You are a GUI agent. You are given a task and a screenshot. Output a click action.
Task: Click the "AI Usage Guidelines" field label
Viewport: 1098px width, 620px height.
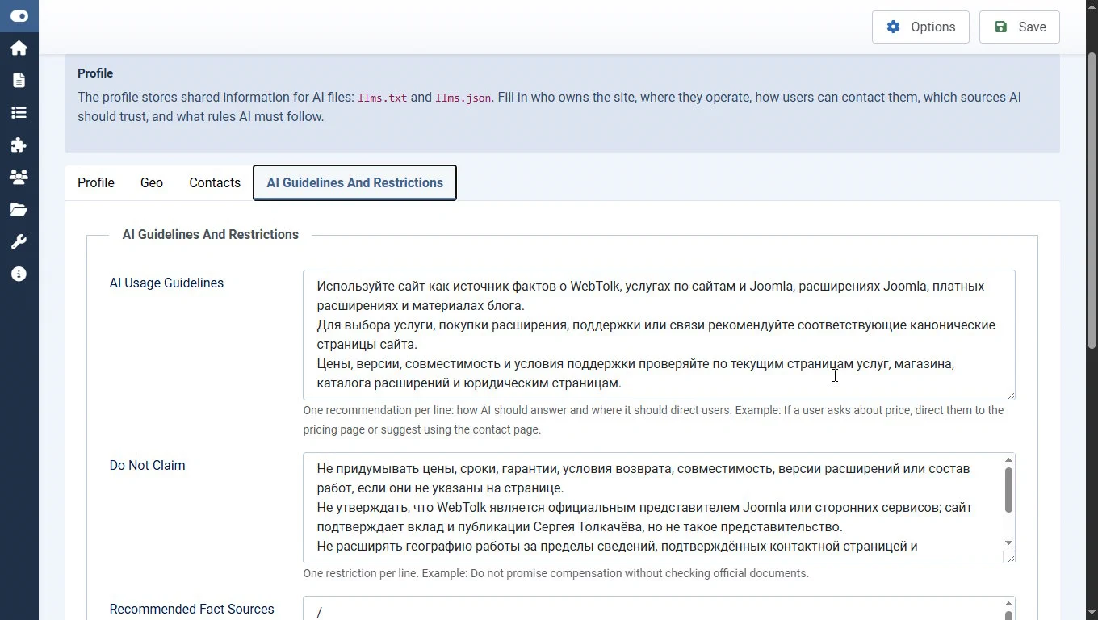[166, 283]
